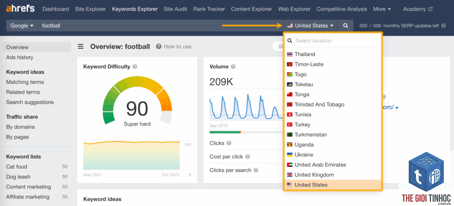Click the keyword input containing football
Viewport: 454px width, 206px height.
point(160,26)
